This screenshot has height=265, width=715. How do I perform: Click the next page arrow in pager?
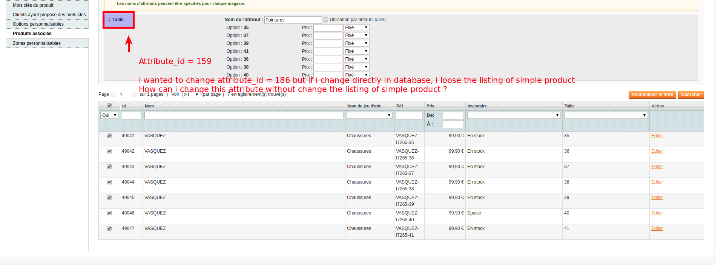point(135,95)
